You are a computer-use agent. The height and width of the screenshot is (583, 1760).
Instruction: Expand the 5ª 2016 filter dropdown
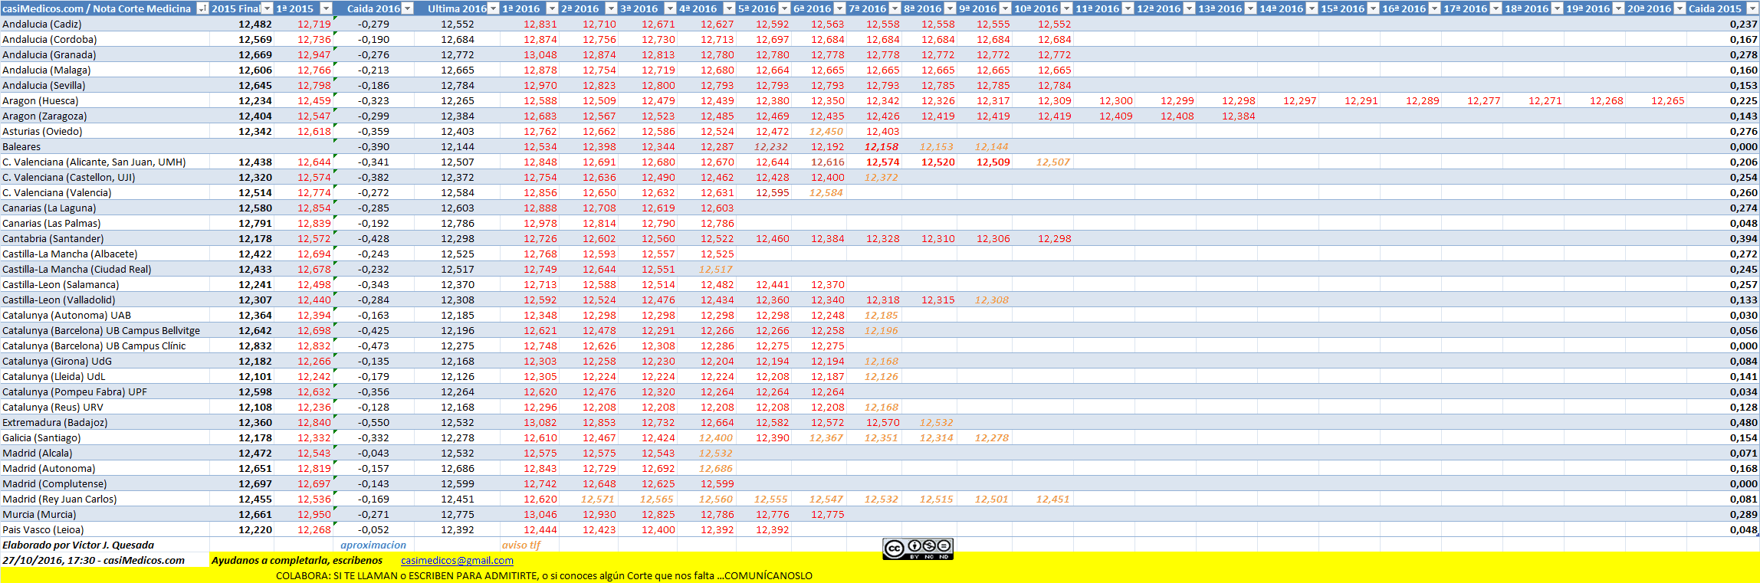coord(784,8)
